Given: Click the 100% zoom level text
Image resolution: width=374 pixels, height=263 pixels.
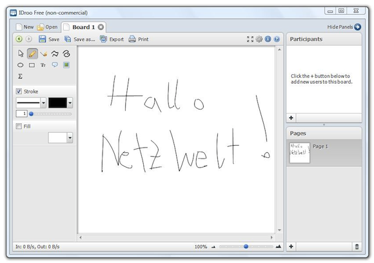Looking at the screenshot, I should (201, 247).
